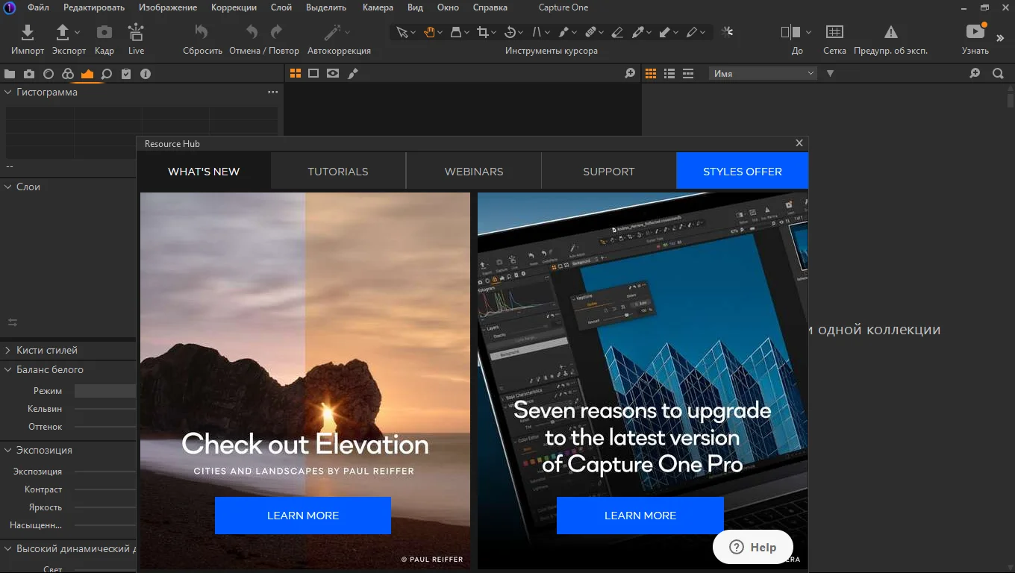The height and width of the screenshot is (573, 1015).
Task: Choose the Eraser mask tool
Action: 616,32
